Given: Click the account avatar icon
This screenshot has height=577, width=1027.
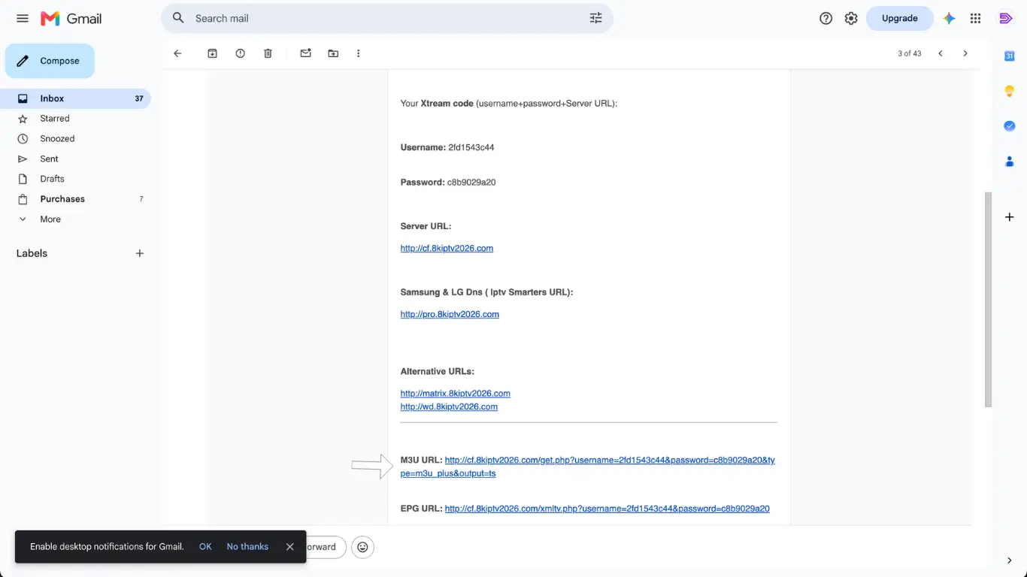Looking at the screenshot, I should (1006, 18).
